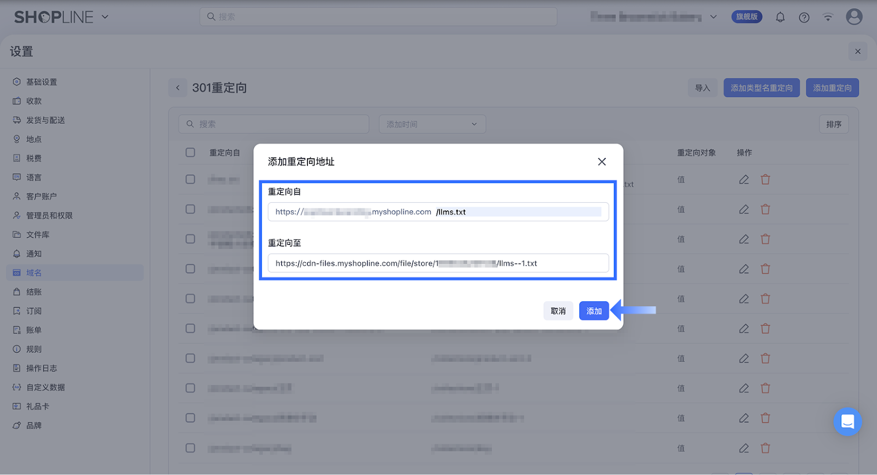The width and height of the screenshot is (877, 475).
Task: Open the help question mark icon
Action: coord(804,17)
